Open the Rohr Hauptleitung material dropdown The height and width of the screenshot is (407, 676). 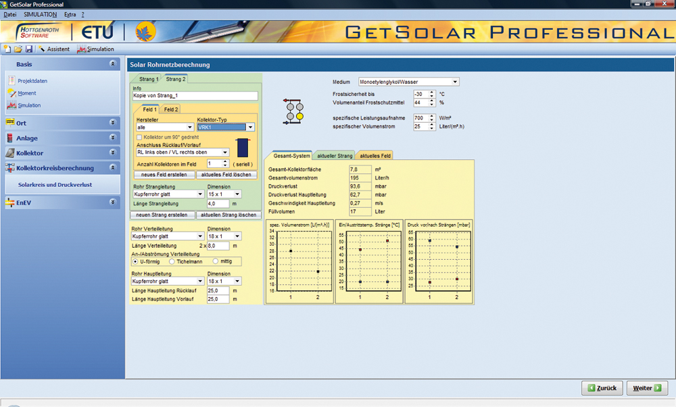click(199, 281)
